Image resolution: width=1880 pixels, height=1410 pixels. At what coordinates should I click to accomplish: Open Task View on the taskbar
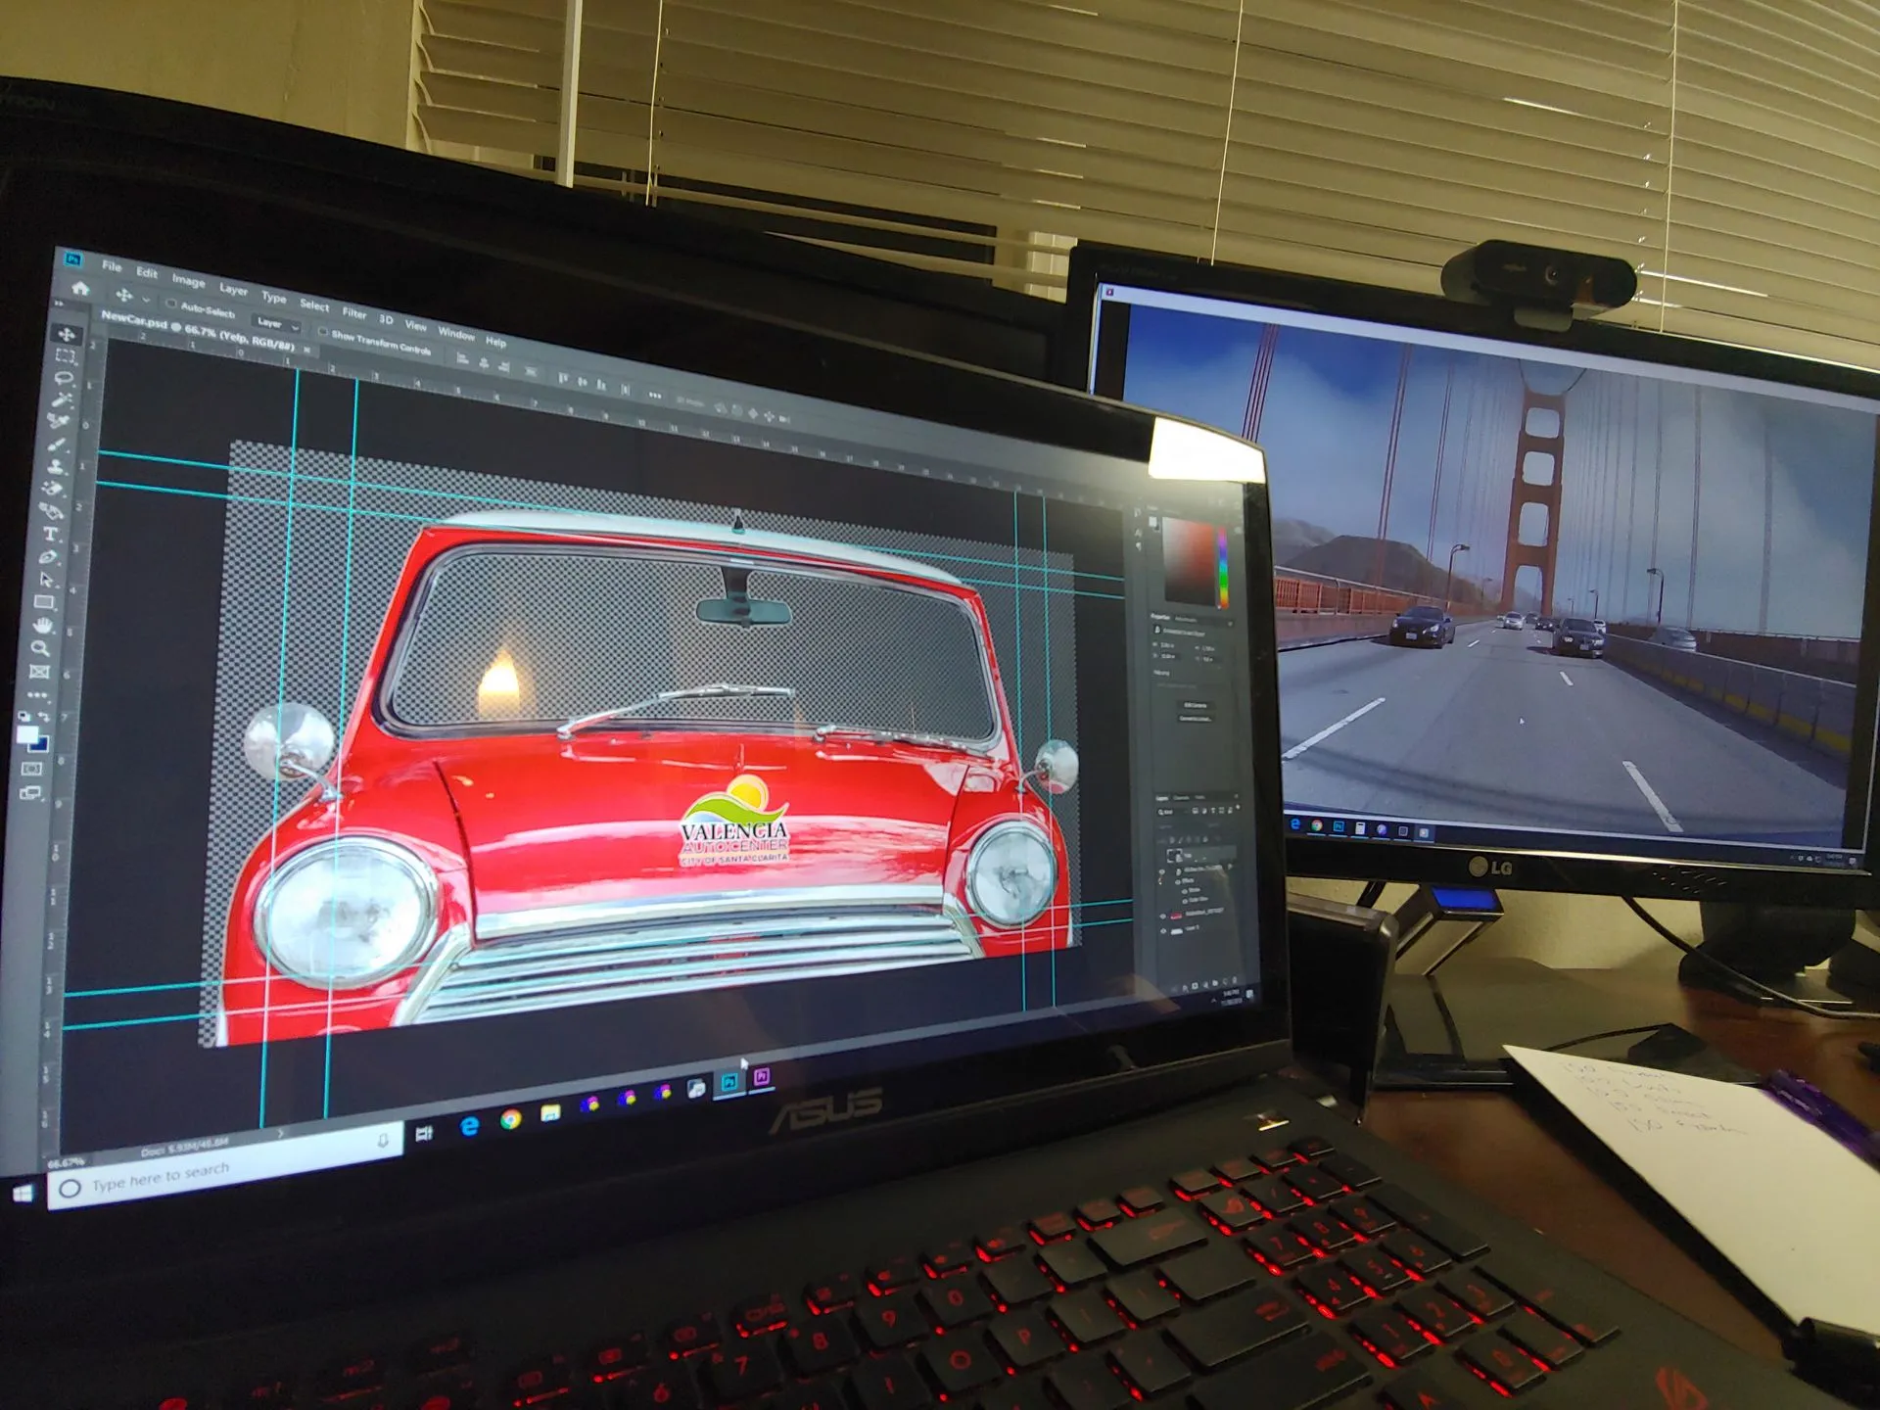[x=425, y=1133]
